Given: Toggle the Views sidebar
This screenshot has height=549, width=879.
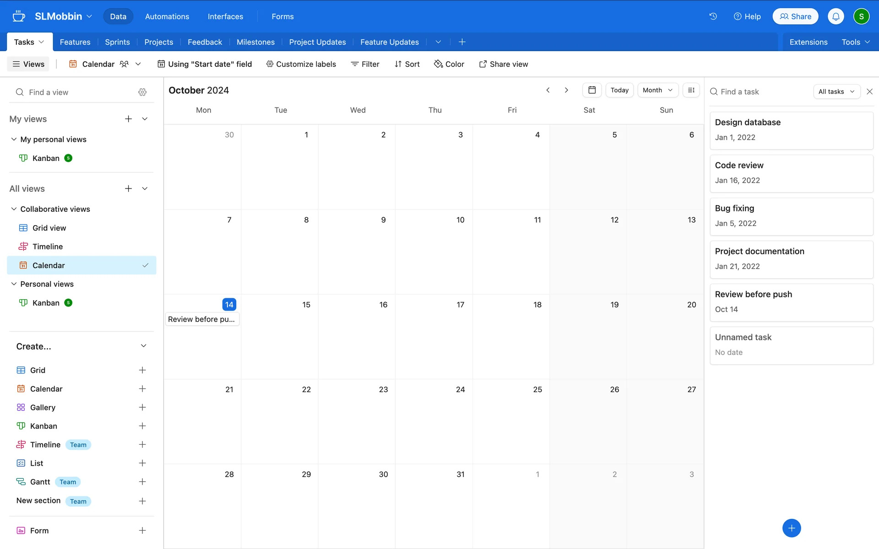Looking at the screenshot, I should tap(28, 64).
